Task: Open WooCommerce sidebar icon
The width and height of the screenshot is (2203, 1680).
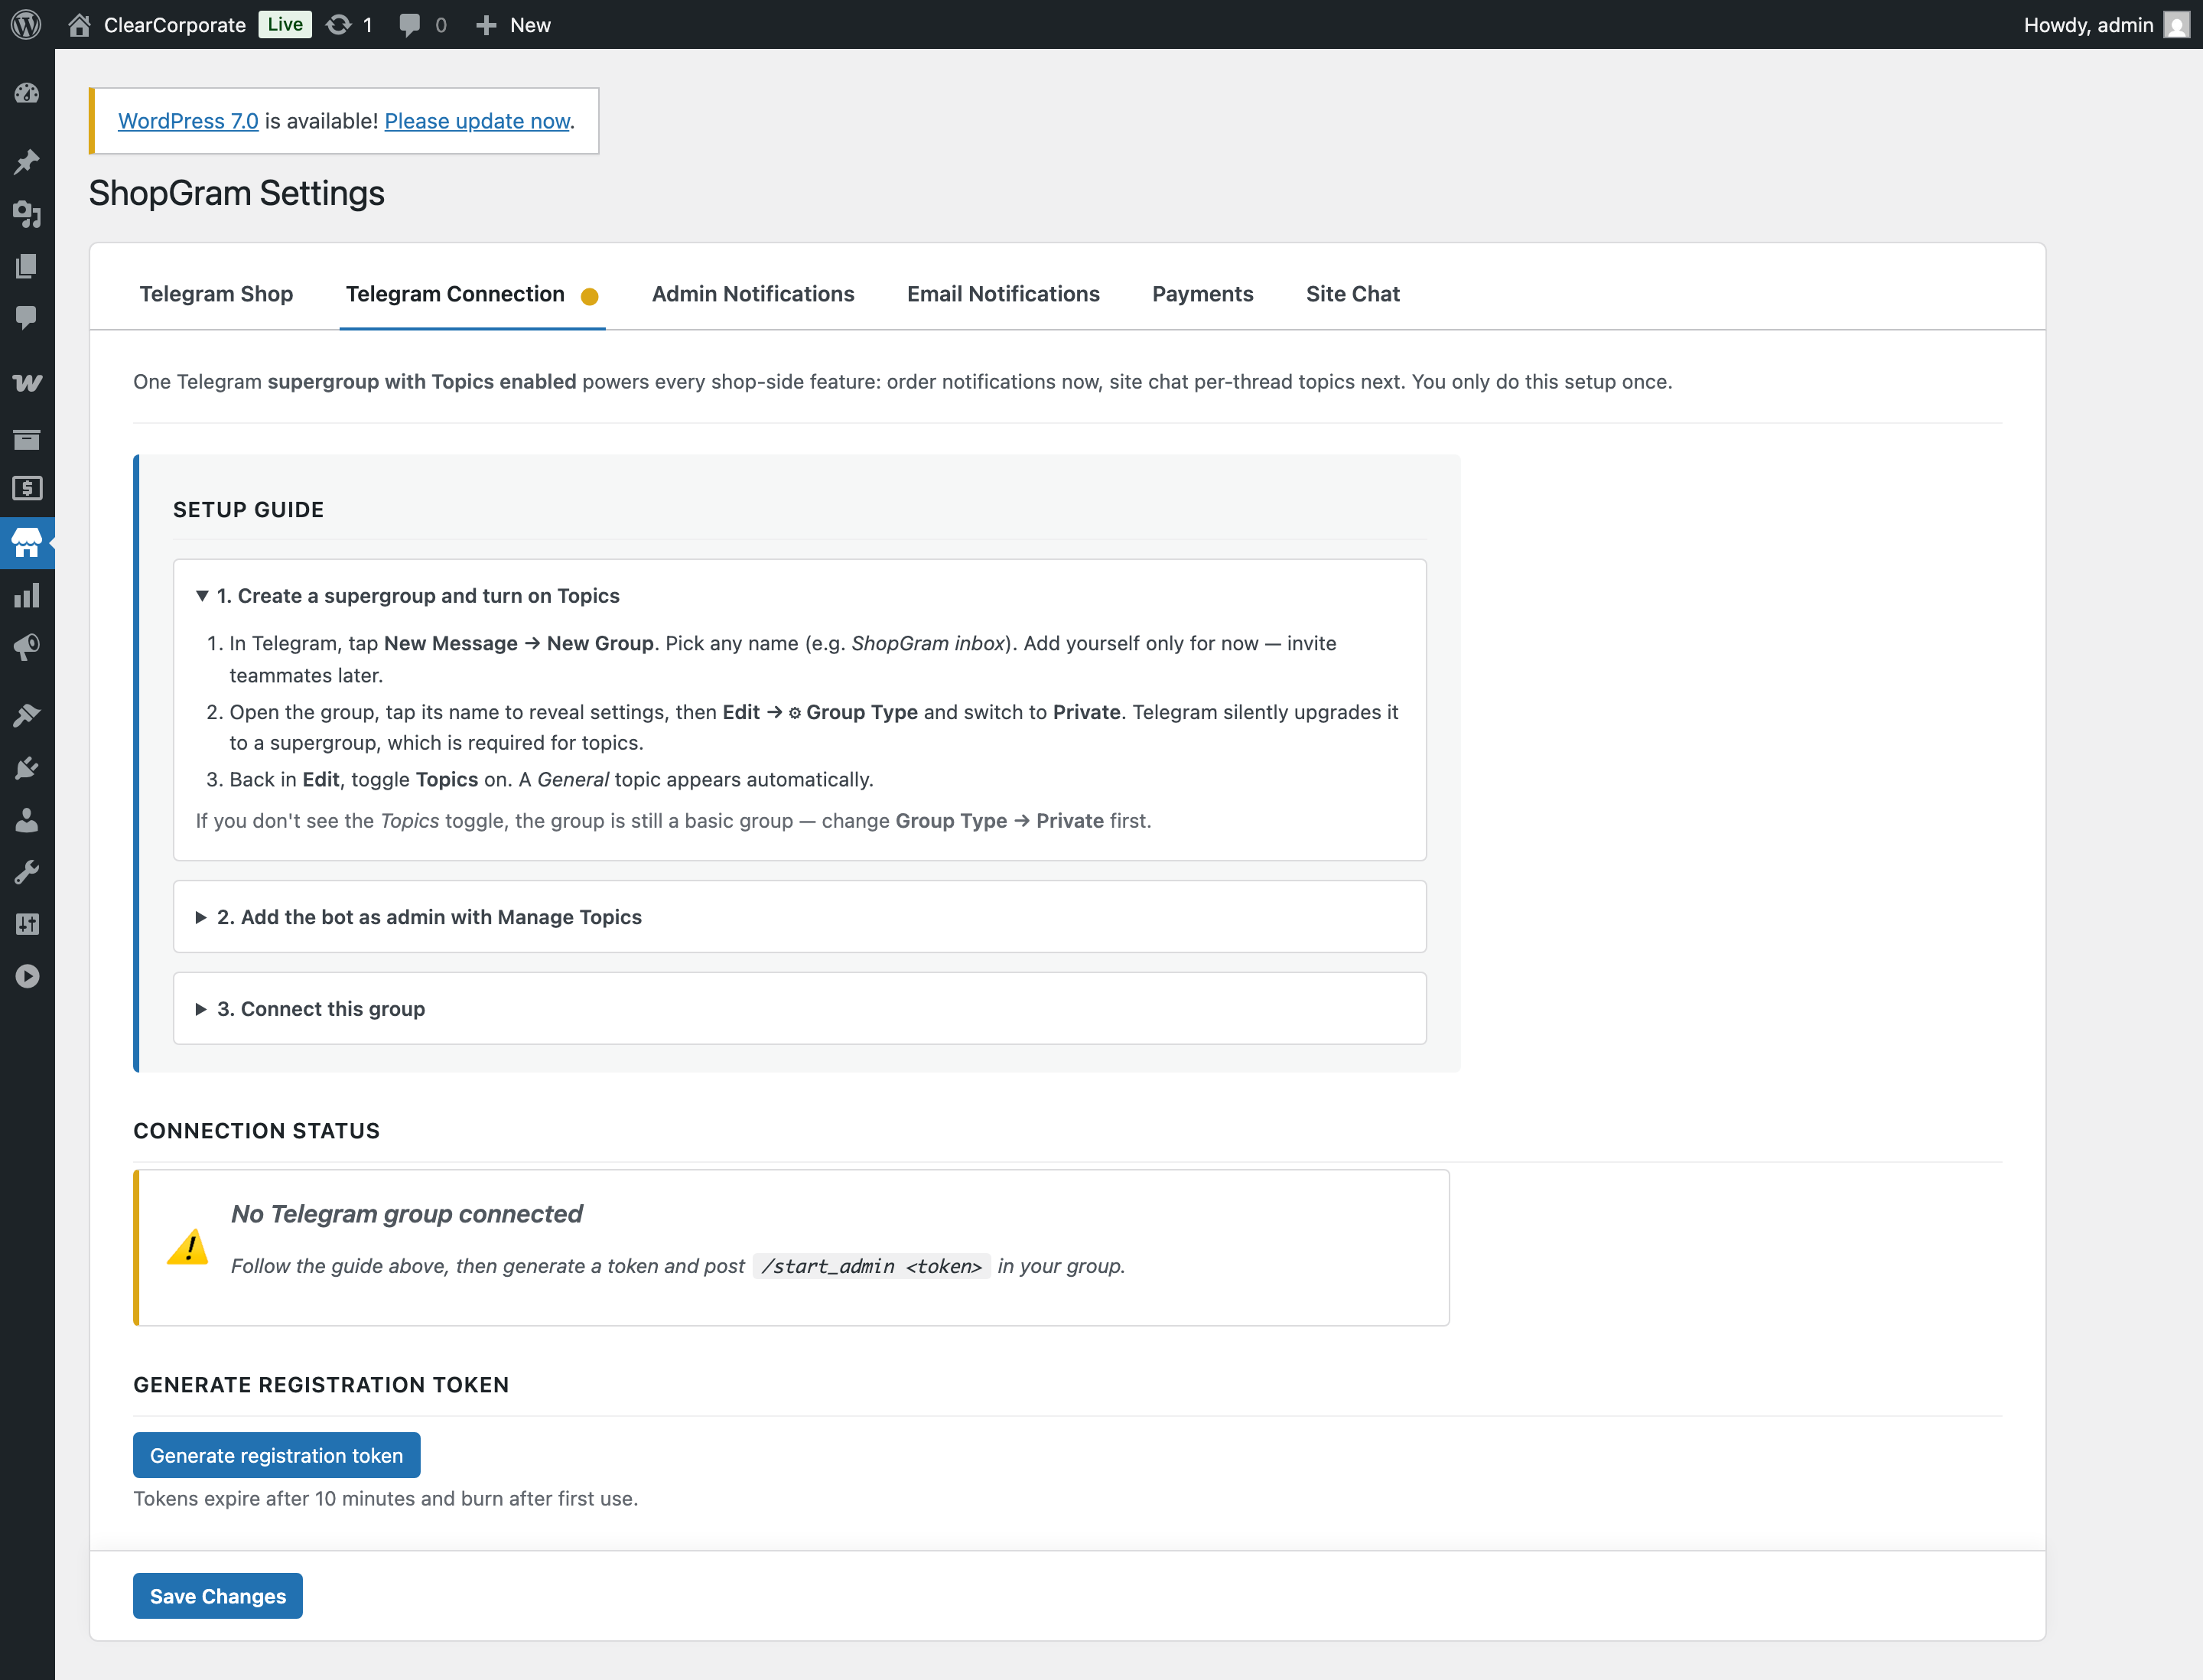Action: (27, 383)
